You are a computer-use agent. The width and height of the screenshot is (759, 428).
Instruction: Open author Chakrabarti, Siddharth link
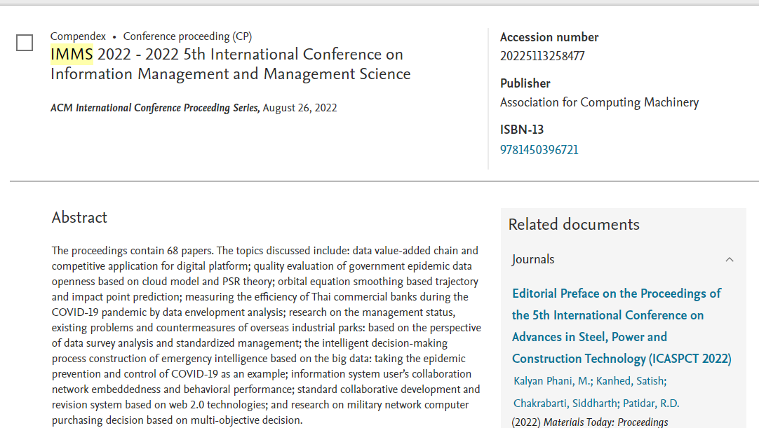tap(564, 403)
